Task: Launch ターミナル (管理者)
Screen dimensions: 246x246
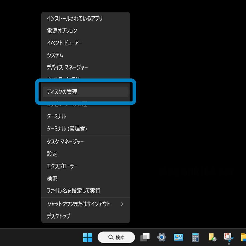Action: (67, 128)
